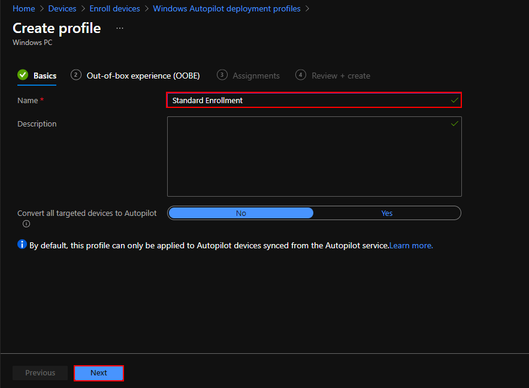Image resolution: width=529 pixels, height=388 pixels.
Task: Click the step 2 circle for OOBE
Action: click(x=75, y=75)
